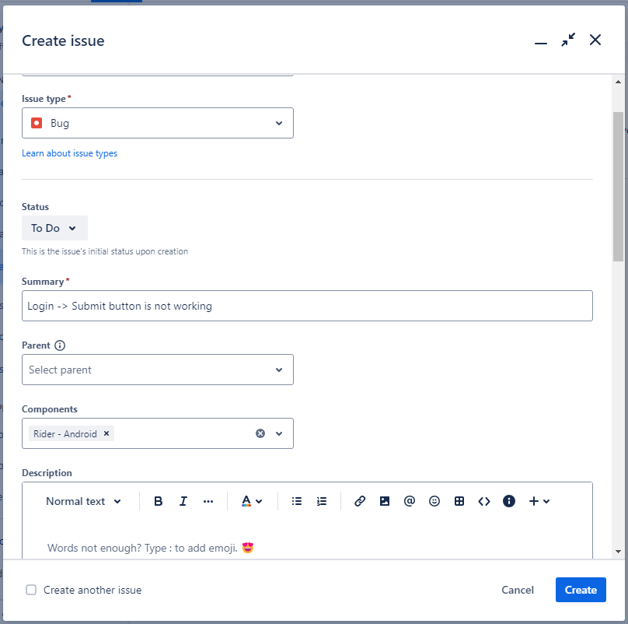Open the Select parent dropdown
628x624 pixels.
(158, 370)
